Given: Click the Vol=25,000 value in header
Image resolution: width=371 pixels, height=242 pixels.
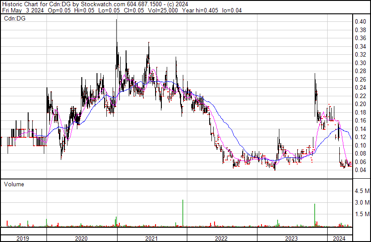Looking at the screenshot, I should click(x=163, y=10).
